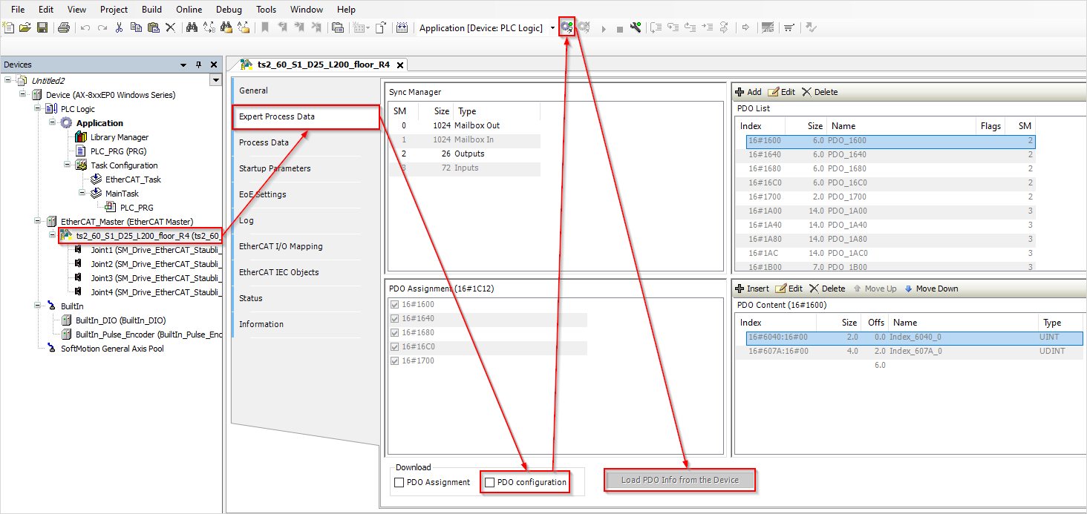Viewport: 1087px width, 514px height.
Task: Click the Print toolbar icon
Action: [x=64, y=27]
